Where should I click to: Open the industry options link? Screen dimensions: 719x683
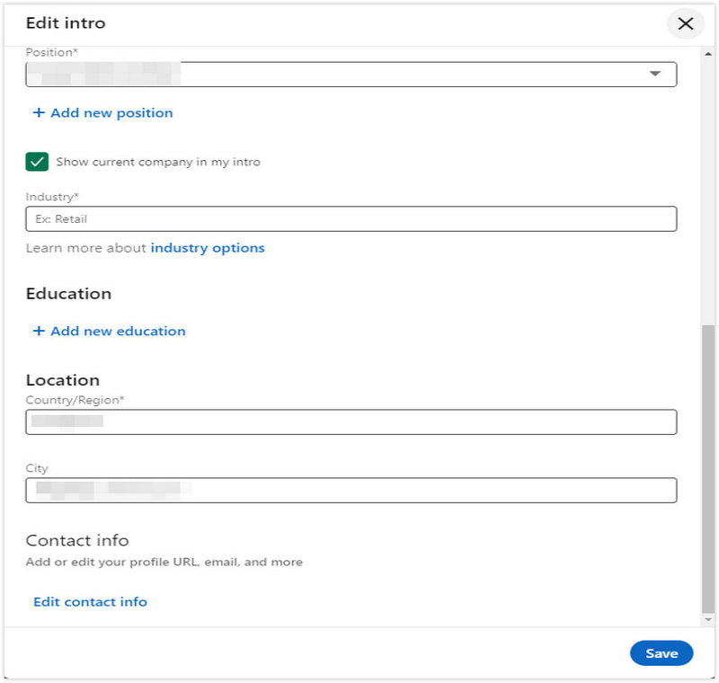tap(208, 248)
